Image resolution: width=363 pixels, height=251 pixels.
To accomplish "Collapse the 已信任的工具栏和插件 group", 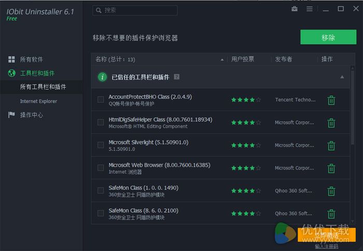I will click(x=342, y=77).
